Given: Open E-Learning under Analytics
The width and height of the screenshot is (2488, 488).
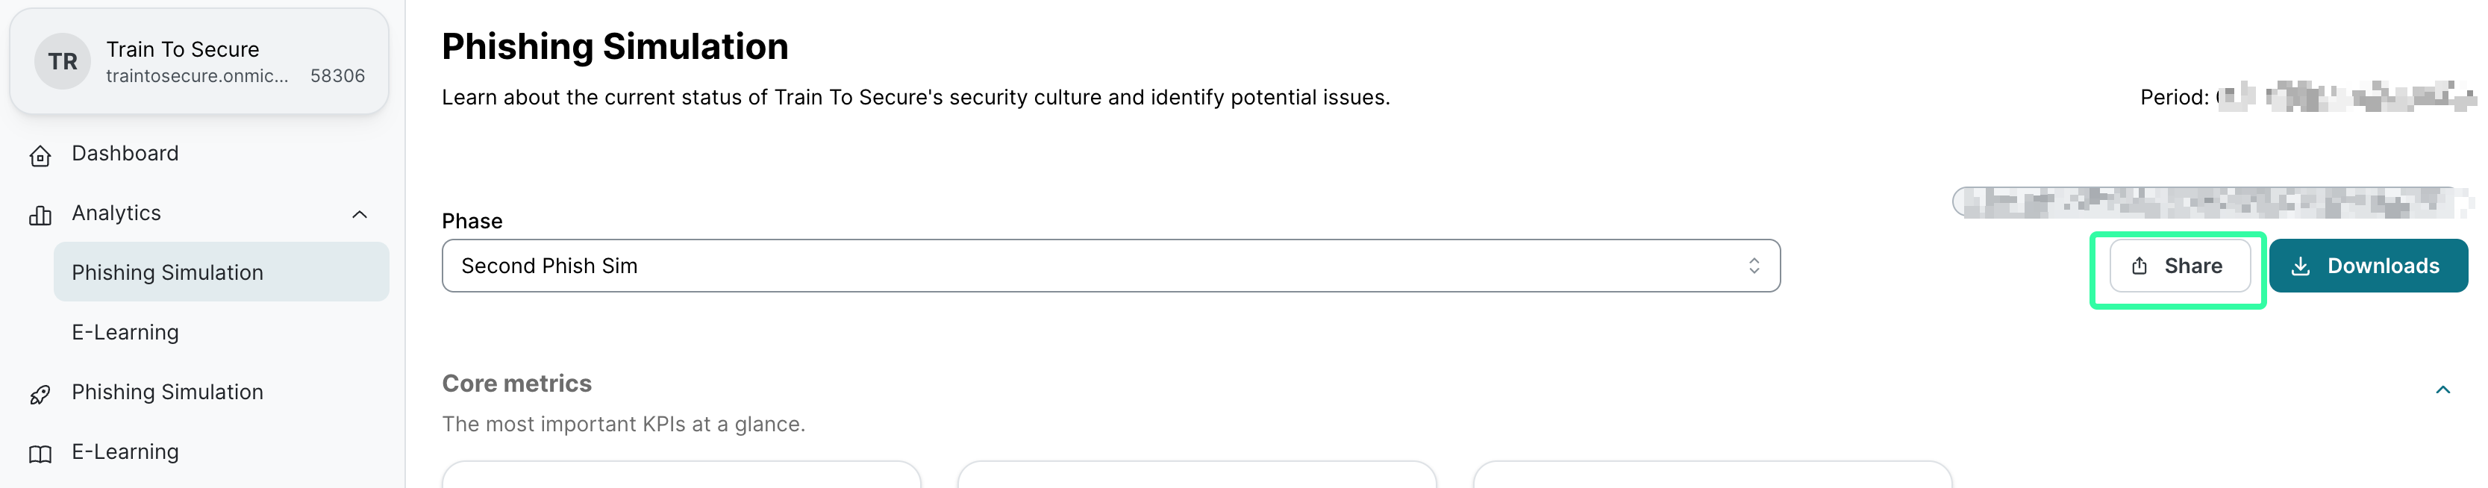Looking at the screenshot, I should point(125,332).
